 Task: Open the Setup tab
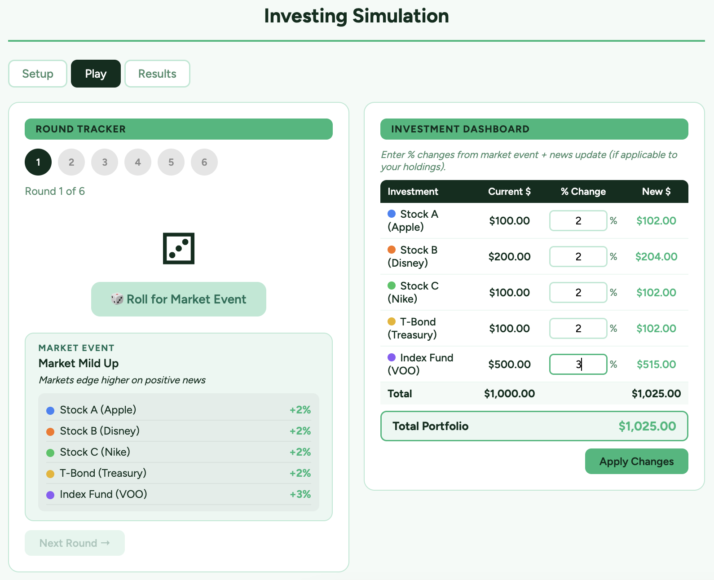tap(38, 74)
